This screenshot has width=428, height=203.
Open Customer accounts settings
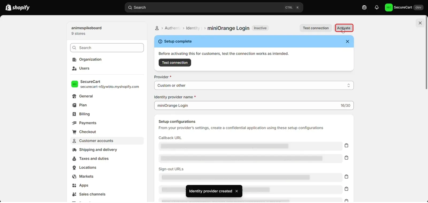(x=107, y=141)
